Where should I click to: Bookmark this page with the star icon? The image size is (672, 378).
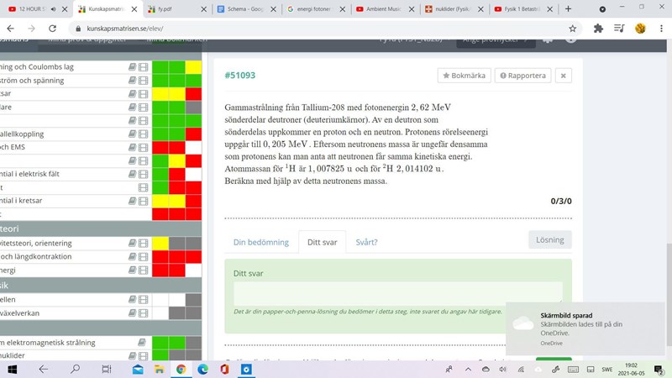[572, 28]
